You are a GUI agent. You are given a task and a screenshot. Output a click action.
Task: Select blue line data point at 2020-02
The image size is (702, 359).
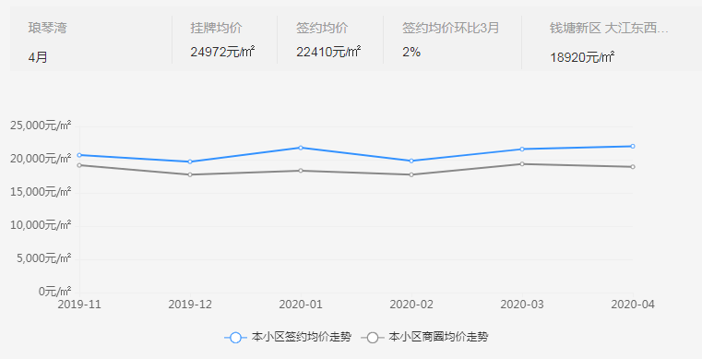411,161
